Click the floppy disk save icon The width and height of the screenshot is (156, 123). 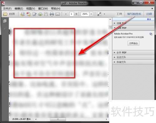(46, 14)
